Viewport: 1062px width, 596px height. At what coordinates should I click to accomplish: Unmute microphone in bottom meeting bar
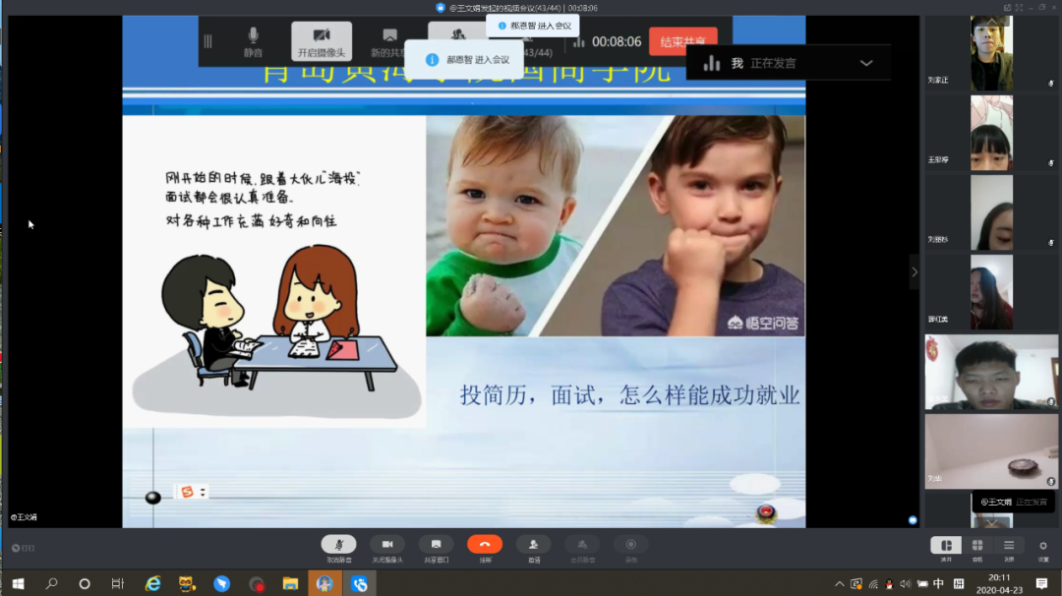click(338, 545)
